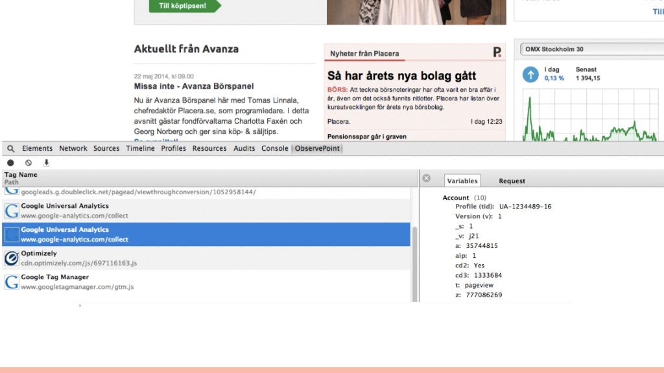Image resolution: width=664 pixels, height=373 pixels.
Task: Click the Tag Name column header
Action: [21, 174]
